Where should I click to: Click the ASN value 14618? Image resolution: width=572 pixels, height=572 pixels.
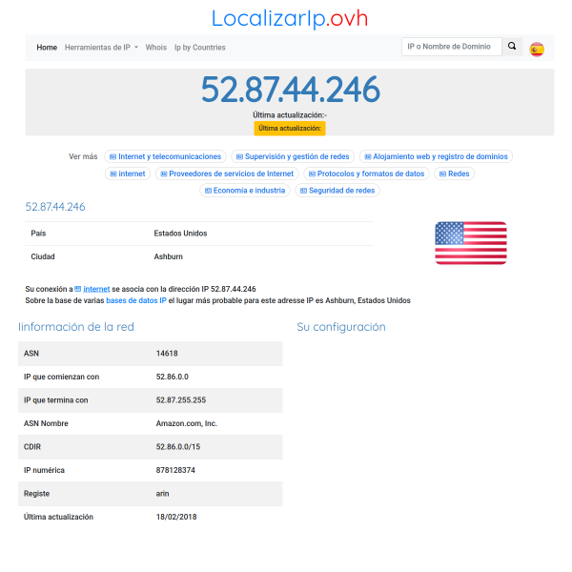167,354
